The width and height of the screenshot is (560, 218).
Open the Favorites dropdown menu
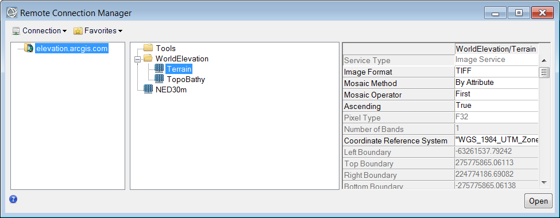tap(98, 30)
